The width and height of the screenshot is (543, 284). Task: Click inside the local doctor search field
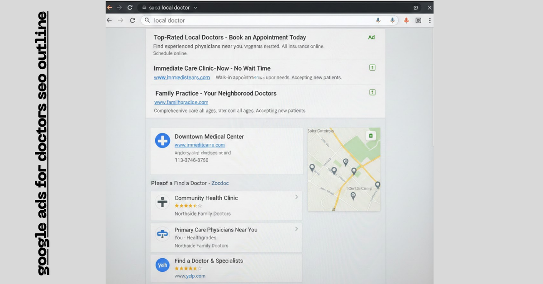pos(226,20)
